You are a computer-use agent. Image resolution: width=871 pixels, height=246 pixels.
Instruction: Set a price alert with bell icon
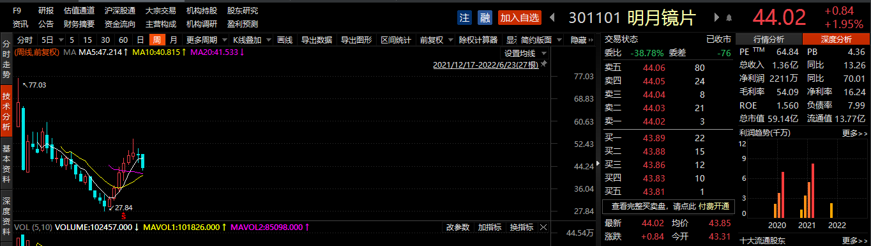pyautogui.click(x=728, y=18)
